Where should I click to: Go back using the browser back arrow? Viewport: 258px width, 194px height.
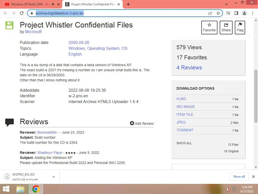(x=6, y=13)
